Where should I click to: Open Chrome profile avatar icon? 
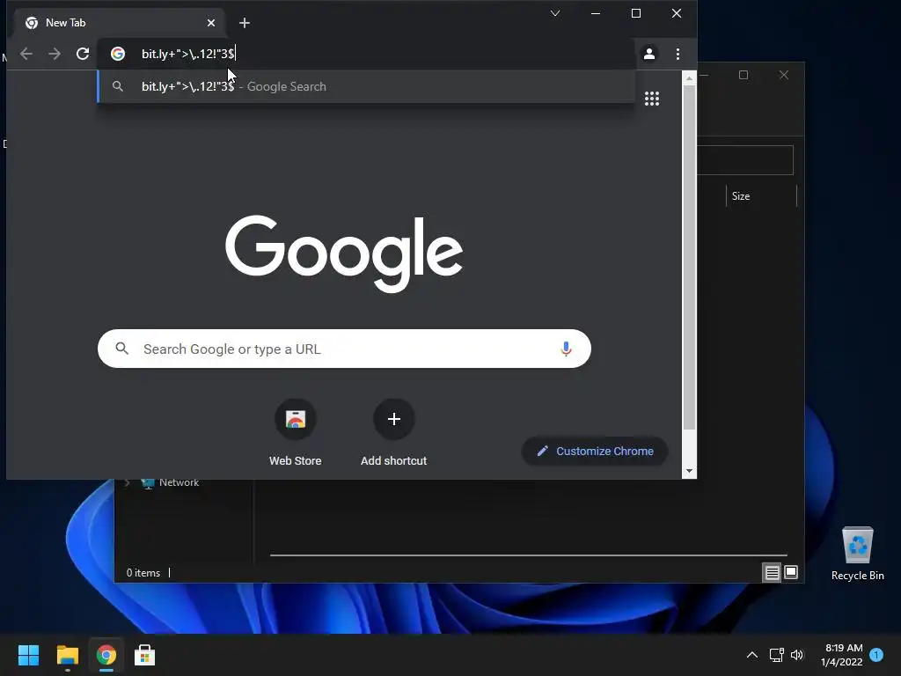649,54
